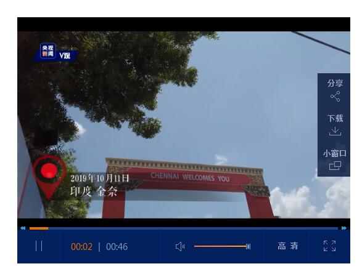Click the fast-forward arrows on the progress bar
This screenshot has height=277, width=362.
(x=343, y=228)
